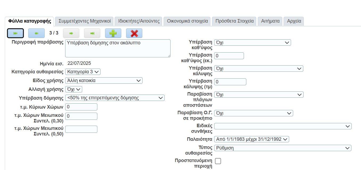Image resolution: width=361 pixels, height=170 pixels.
Task: Click the Υπέρβαση καθ'ύψος (εκ.) input field
Action: (x=229, y=56)
